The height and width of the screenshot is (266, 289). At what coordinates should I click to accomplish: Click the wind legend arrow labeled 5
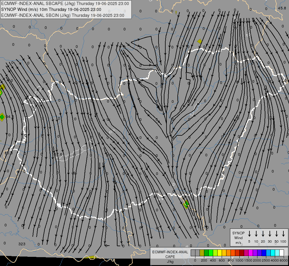(x=249, y=234)
